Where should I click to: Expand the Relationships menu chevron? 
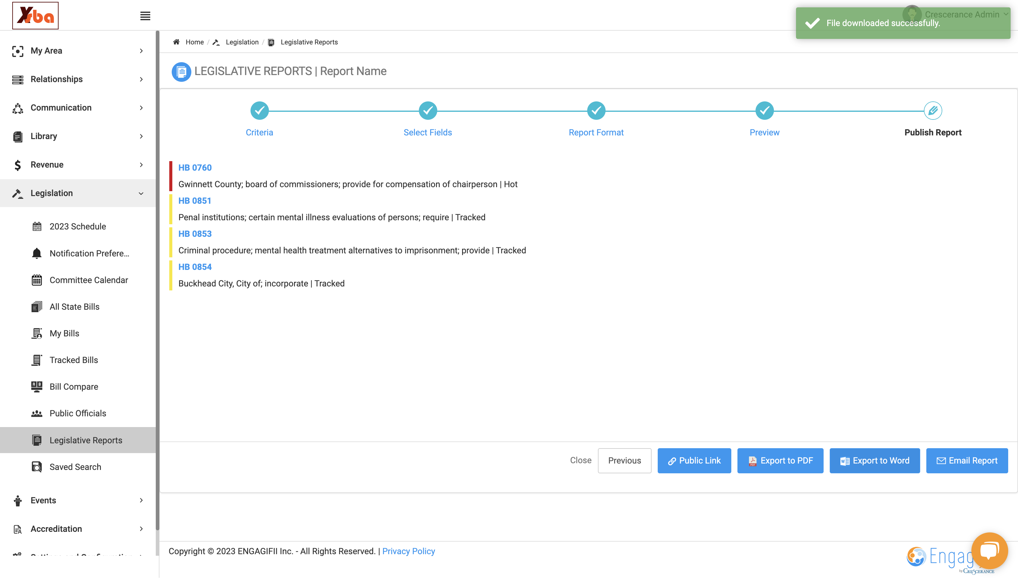141,79
